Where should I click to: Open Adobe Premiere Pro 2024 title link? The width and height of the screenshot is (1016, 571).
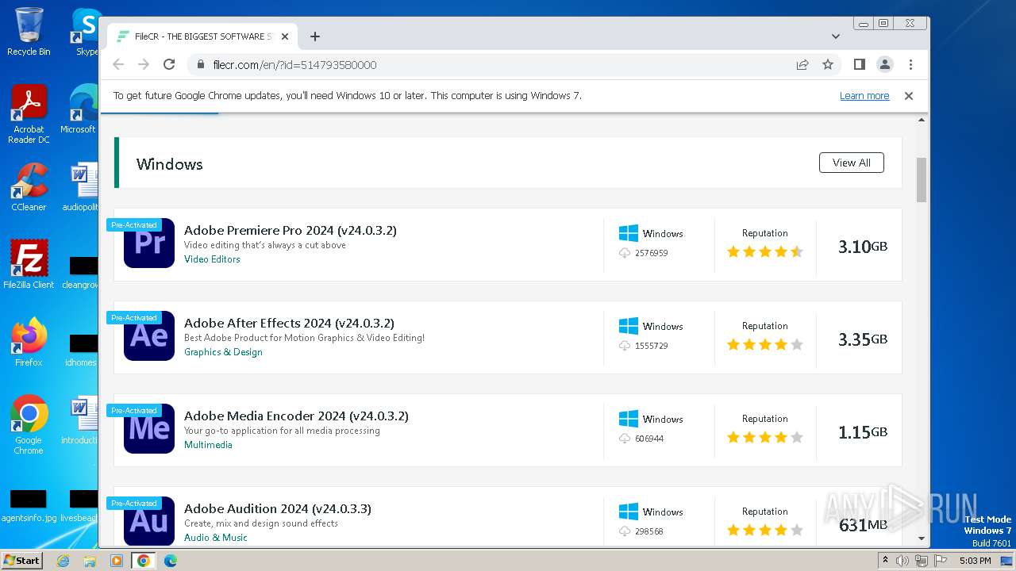click(291, 230)
